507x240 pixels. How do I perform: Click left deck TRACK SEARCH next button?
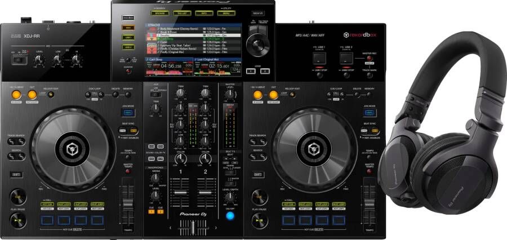(21, 141)
